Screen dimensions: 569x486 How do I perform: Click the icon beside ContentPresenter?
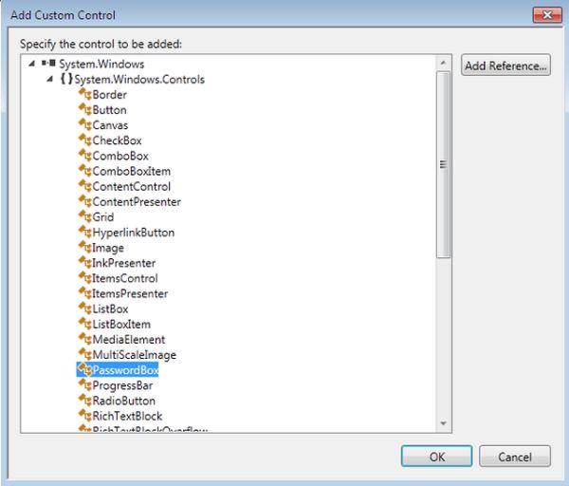pyautogui.click(x=85, y=201)
